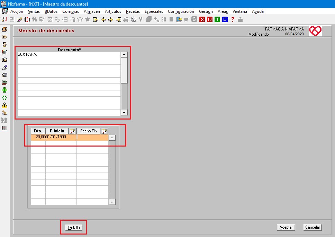Select the '20% PARA.' discount row

click(69, 54)
